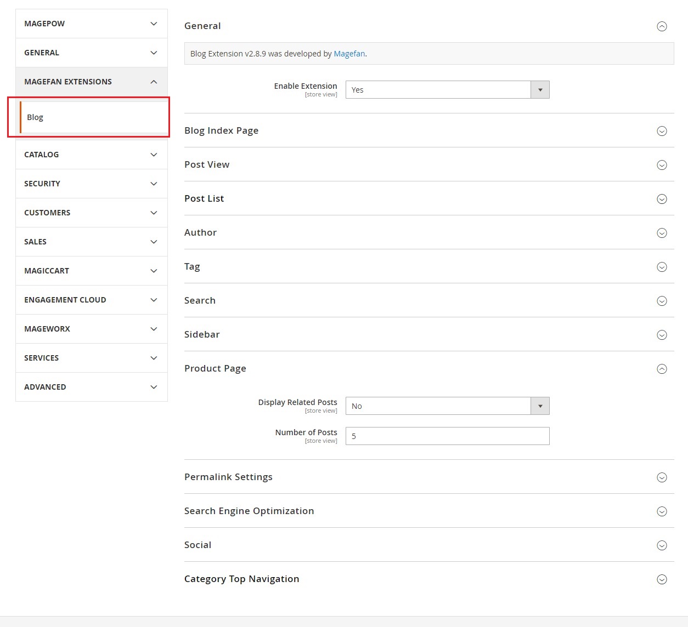Click the Search Engine Optimization heading
688x627 pixels.
249,511
